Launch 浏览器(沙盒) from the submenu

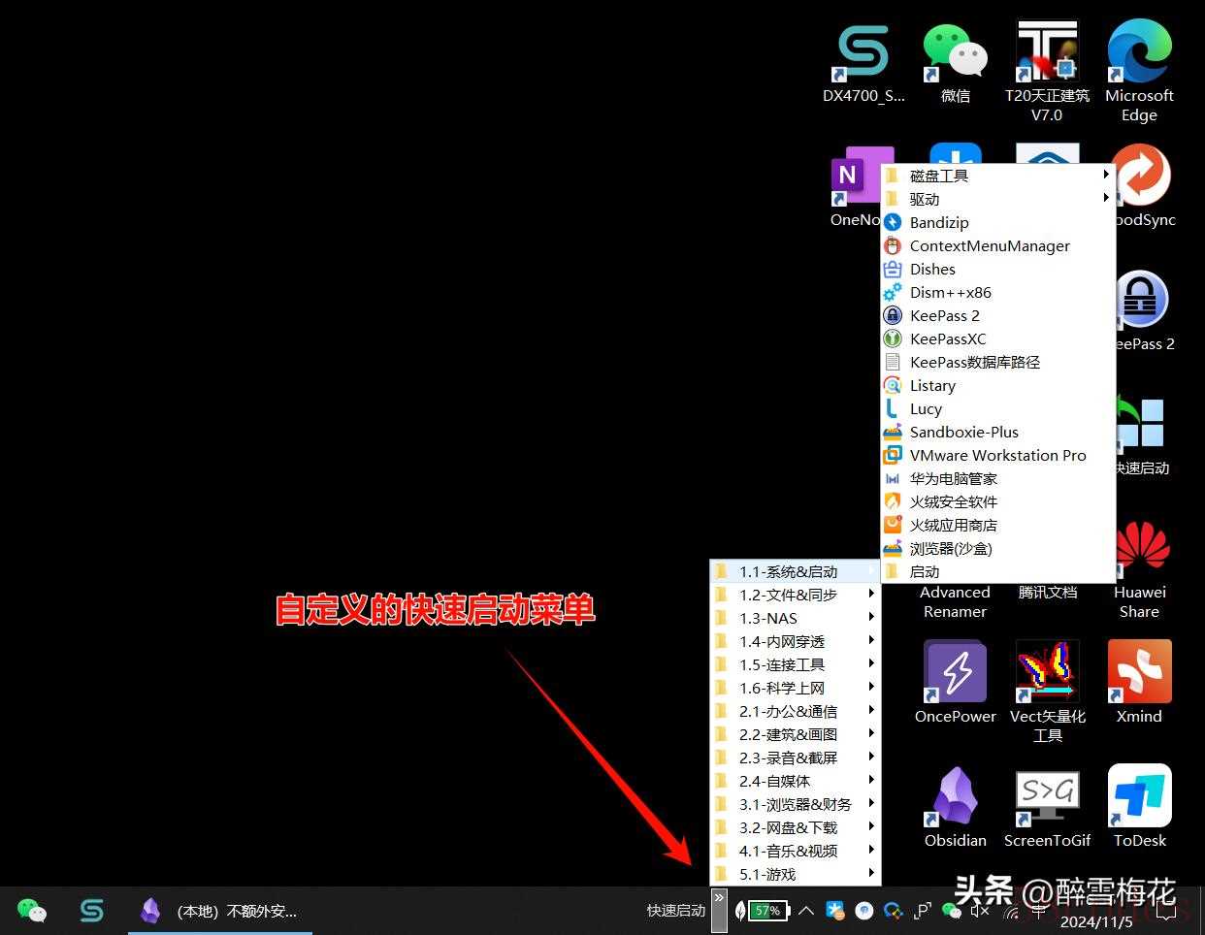(998, 548)
